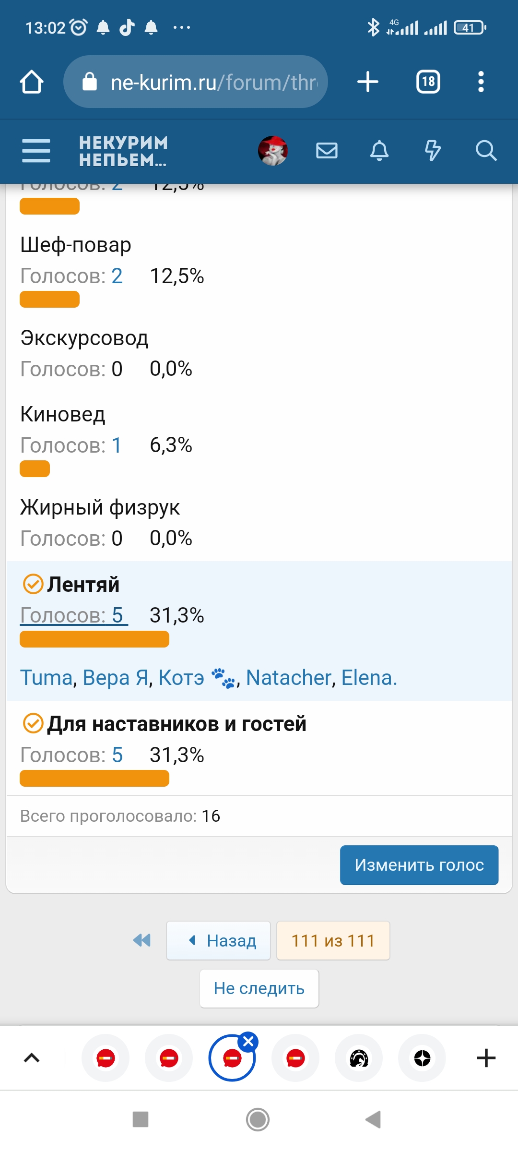Jump to first page double-arrow
Screen dimensions: 518x1152
click(x=142, y=940)
